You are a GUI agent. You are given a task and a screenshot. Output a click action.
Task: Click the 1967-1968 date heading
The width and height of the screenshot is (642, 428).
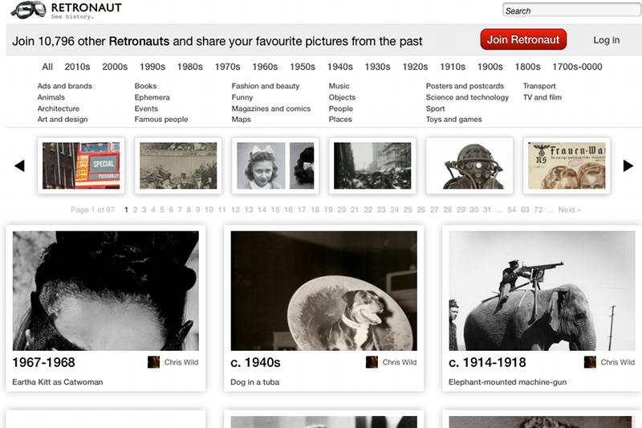pyautogui.click(x=44, y=362)
